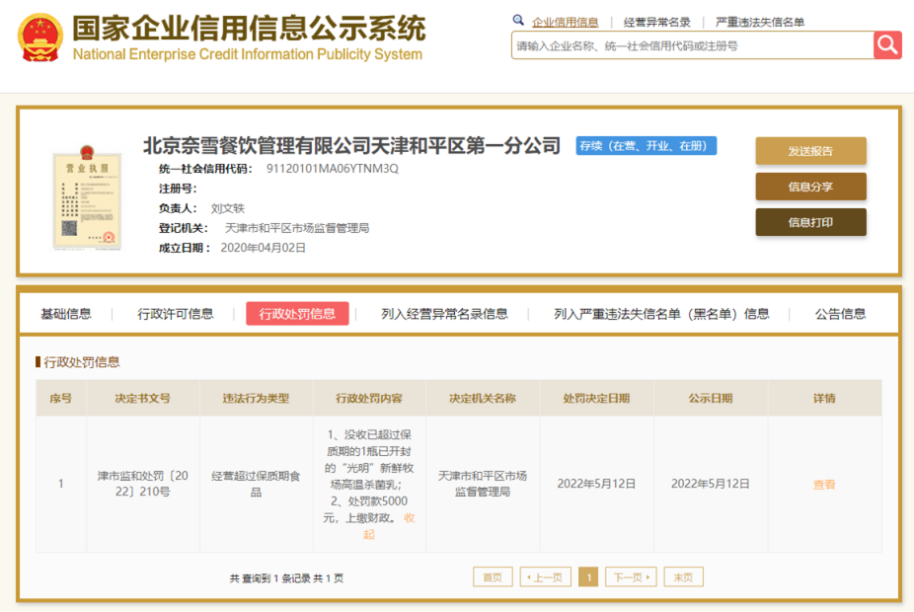Click document number 津市监和处罚〔2022〕210号
This screenshot has width=914, height=612.
pos(143,484)
